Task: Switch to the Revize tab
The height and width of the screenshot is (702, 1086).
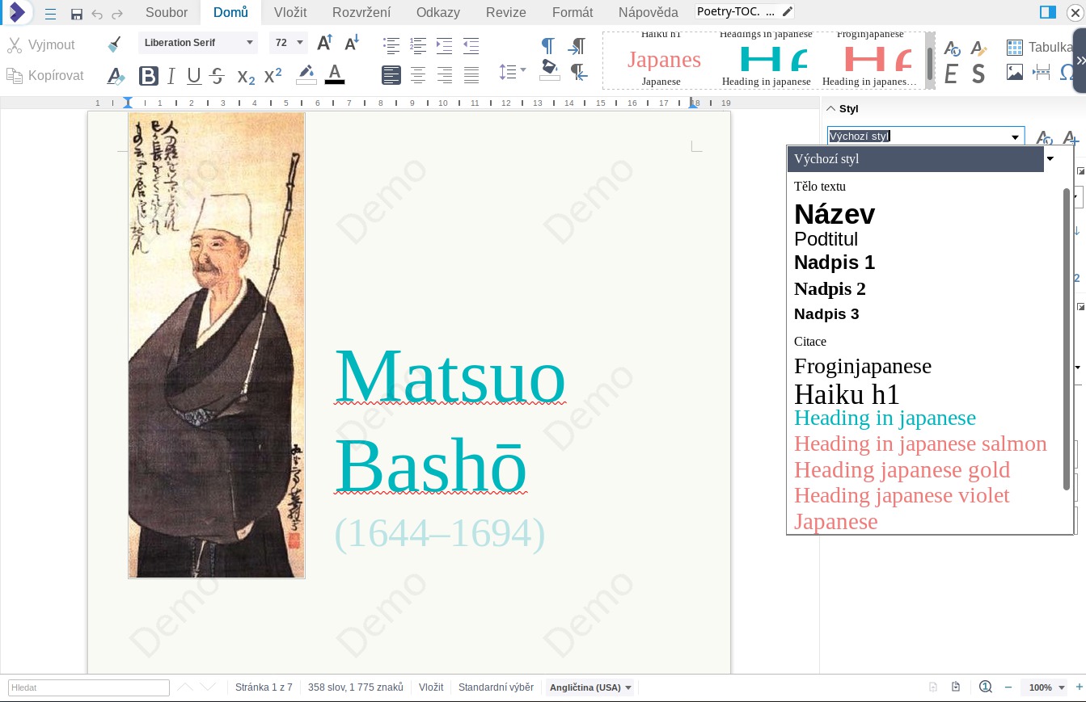Action: tap(506, 12)
